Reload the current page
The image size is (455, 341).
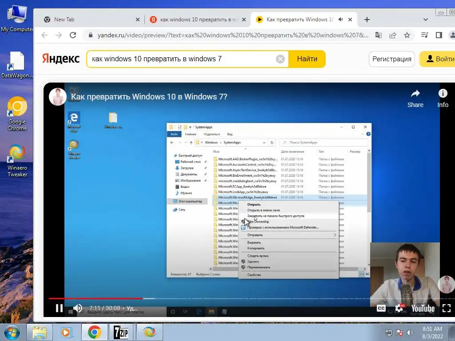[73, 35]
